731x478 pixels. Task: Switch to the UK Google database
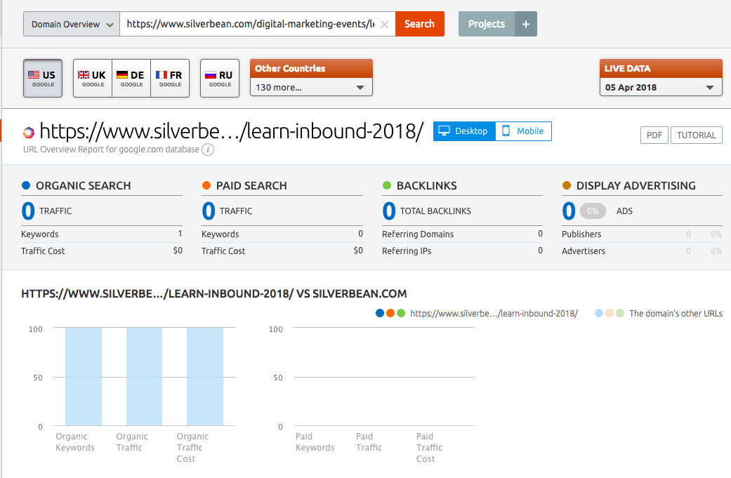tap(91, 77)
